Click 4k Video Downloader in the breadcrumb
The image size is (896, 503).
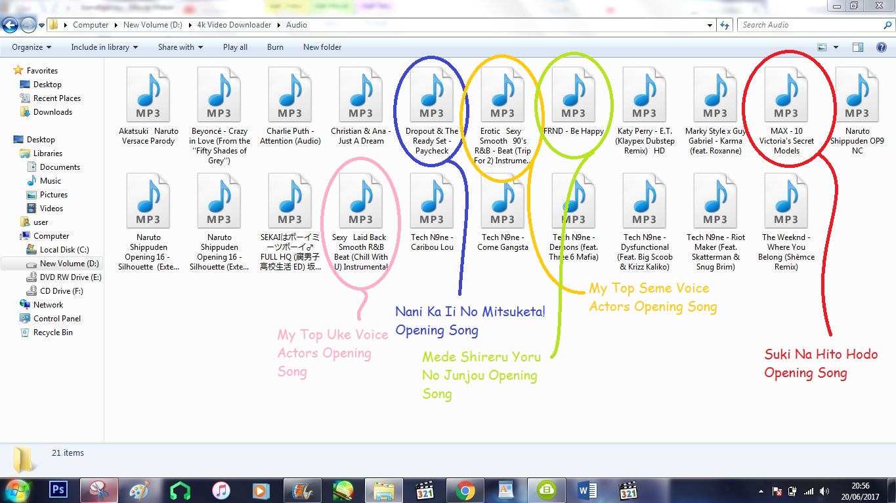point(234,25)
